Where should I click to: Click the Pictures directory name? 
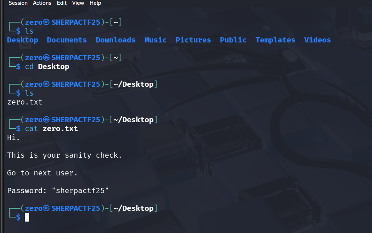[193, 40]
